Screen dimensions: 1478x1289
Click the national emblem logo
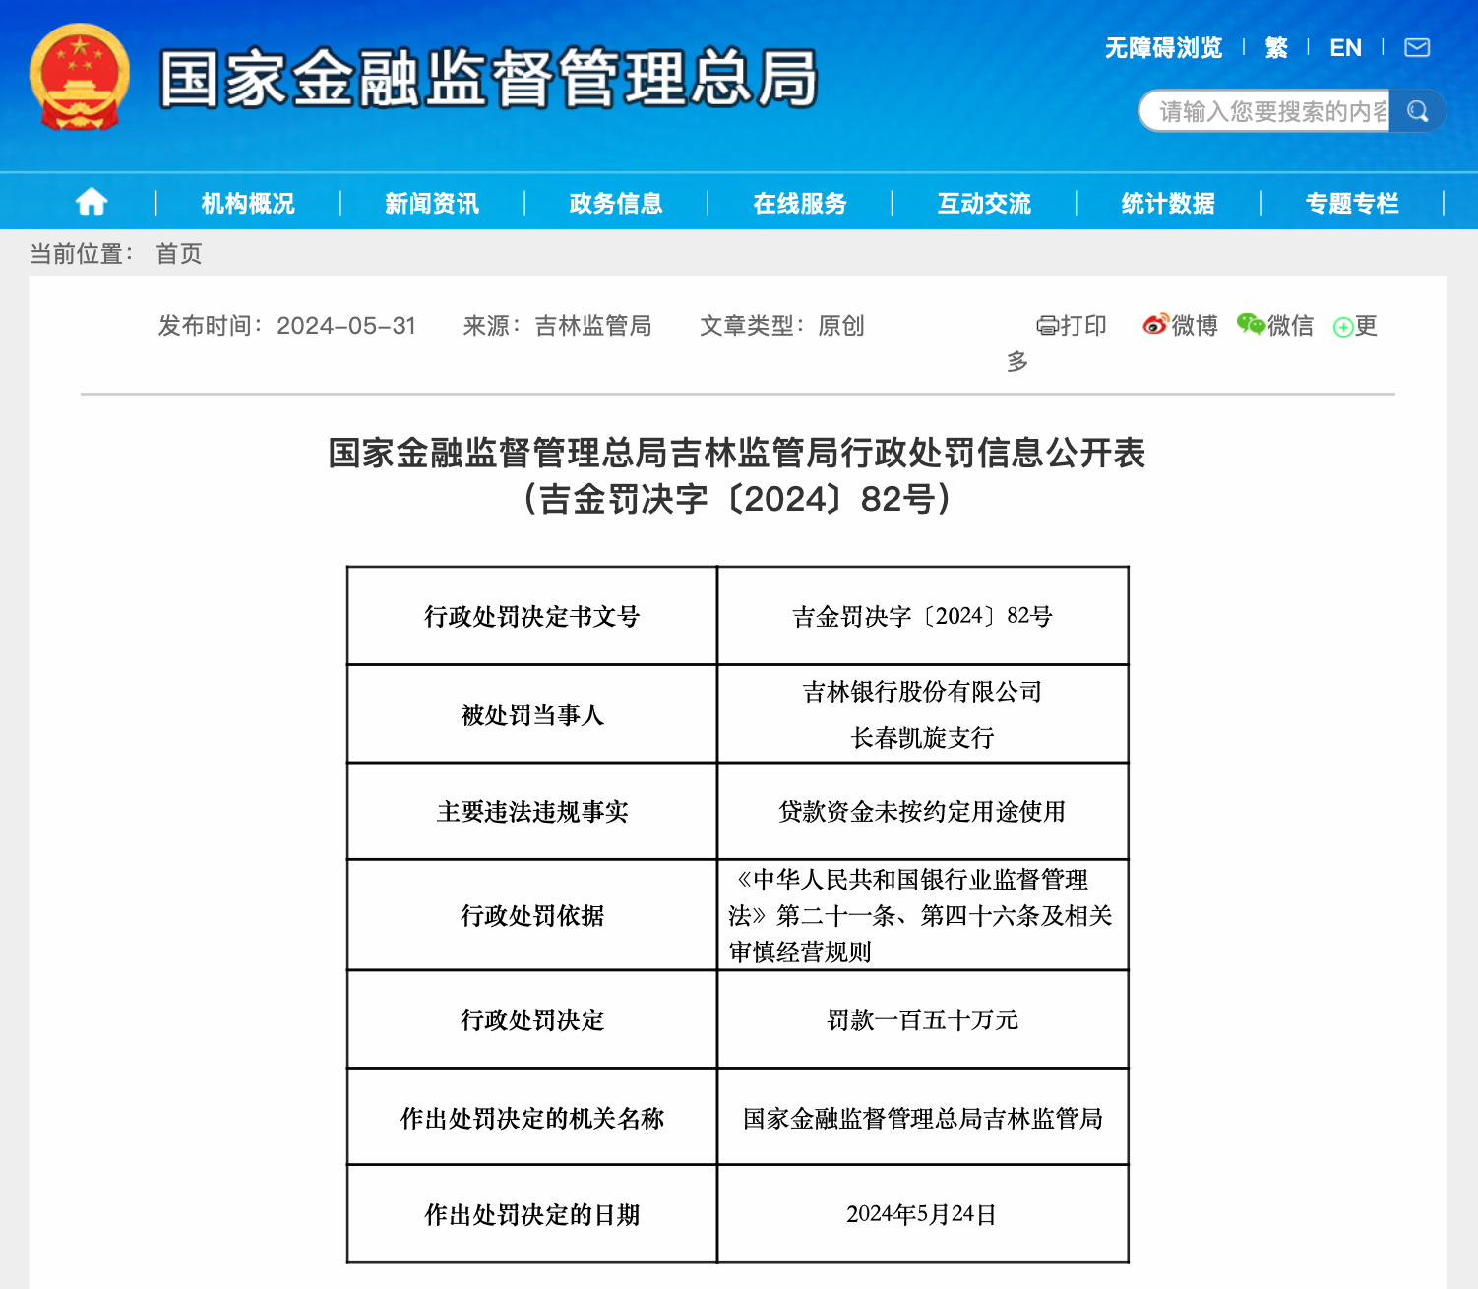click(x=80, y=78)
